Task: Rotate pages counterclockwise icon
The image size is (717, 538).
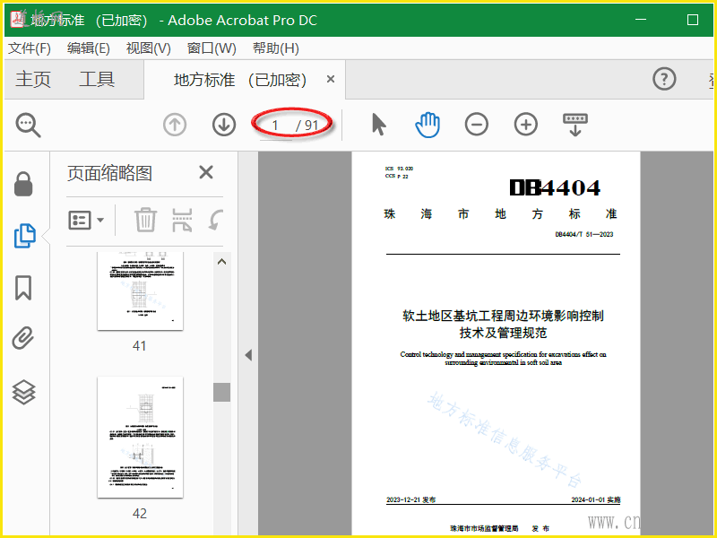Action: [216, 220]
